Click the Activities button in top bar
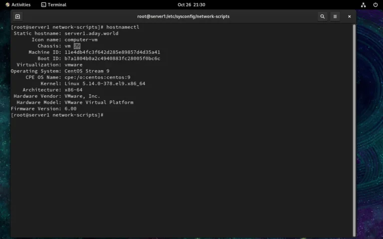 click(x=17, y=4)
